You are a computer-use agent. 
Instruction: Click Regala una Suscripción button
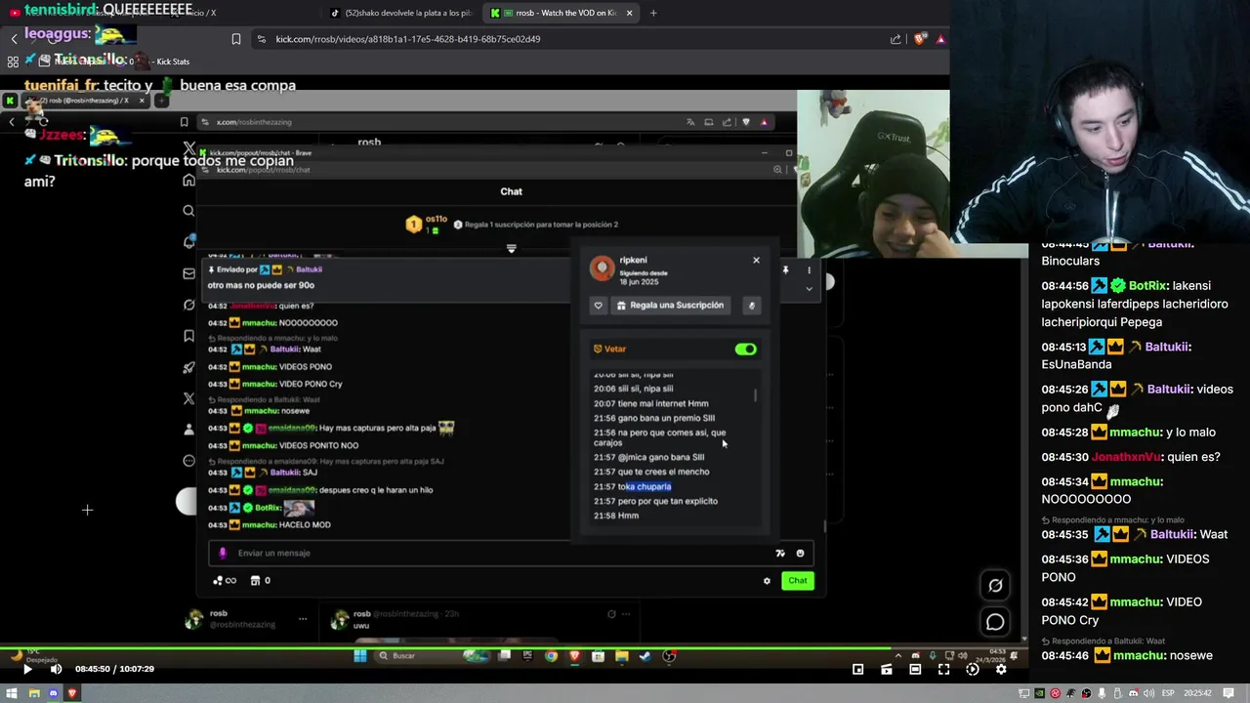pos(671,306)
